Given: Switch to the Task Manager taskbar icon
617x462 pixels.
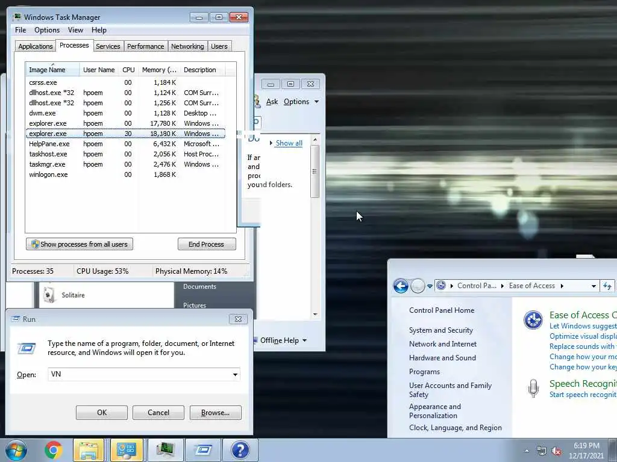Looking at the screenshot, I should (165, 450).
